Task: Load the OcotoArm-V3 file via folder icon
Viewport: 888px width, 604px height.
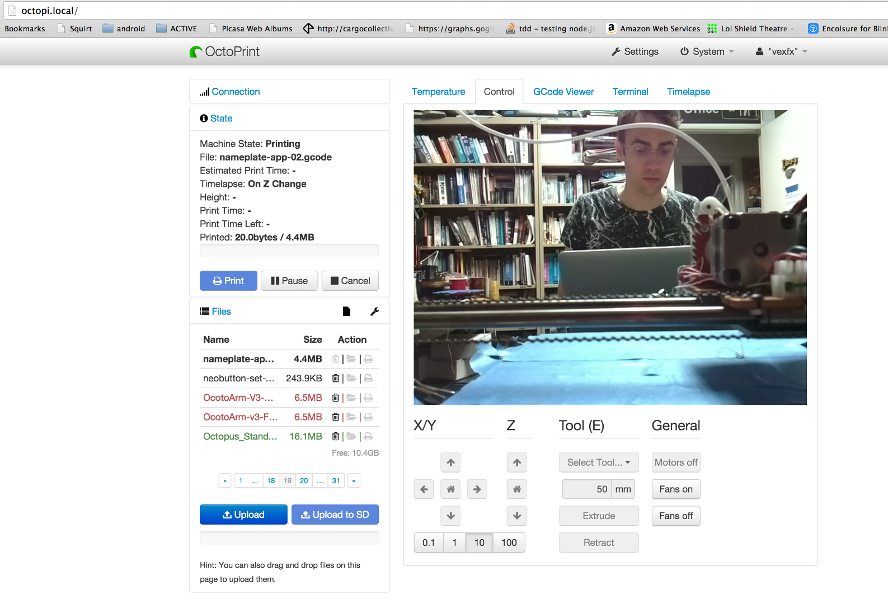Action: click(351, 398)
